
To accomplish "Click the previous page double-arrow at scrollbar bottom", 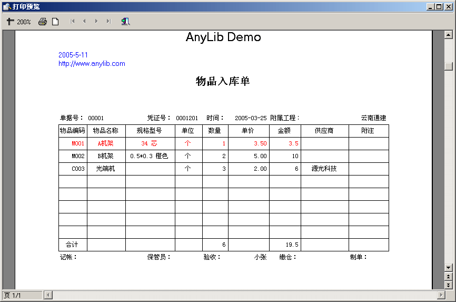I will pos(449,276).
